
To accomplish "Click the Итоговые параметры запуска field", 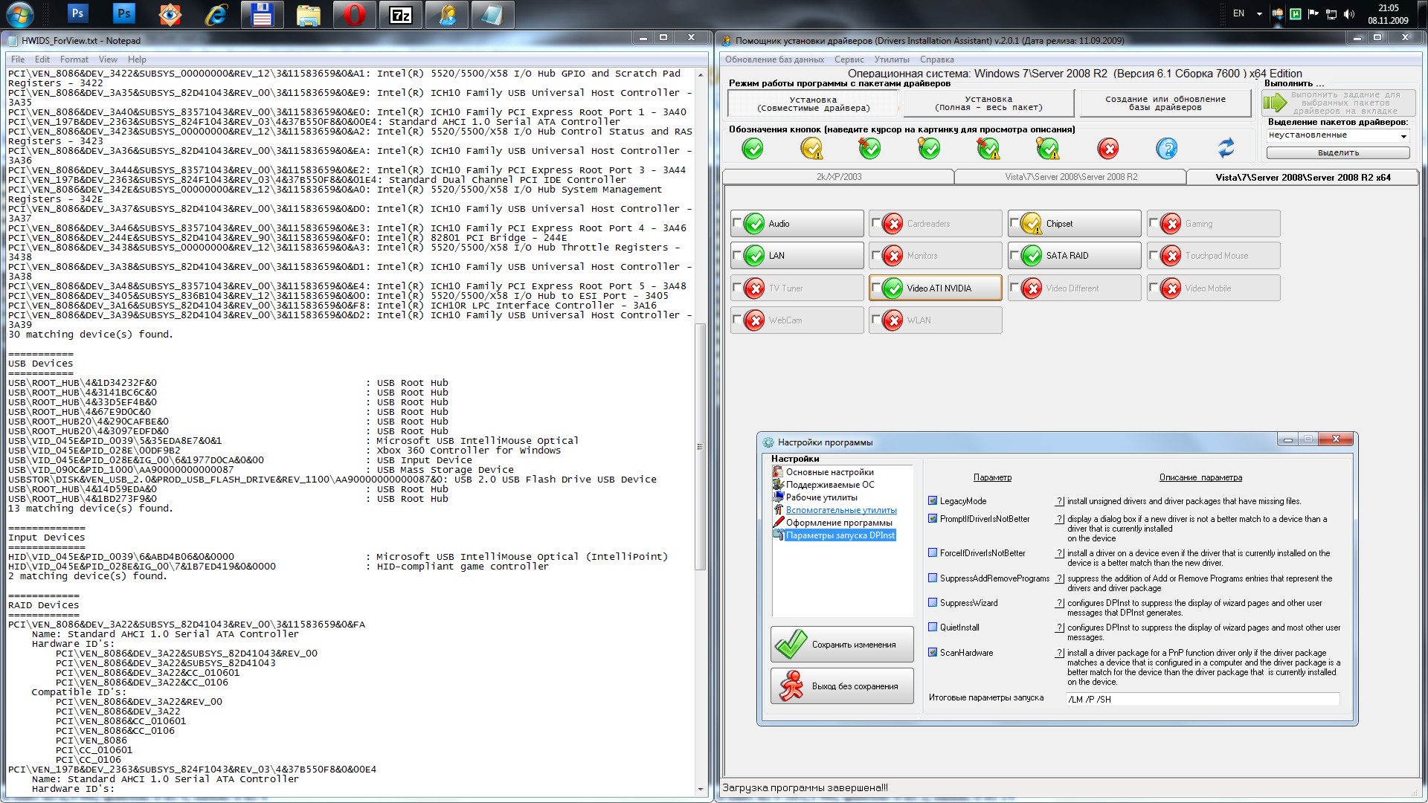I will click(1202, 700).
